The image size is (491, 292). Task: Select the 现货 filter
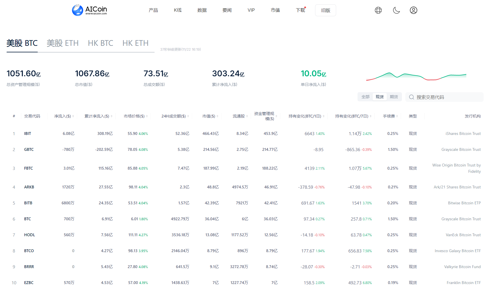(380, 97)
